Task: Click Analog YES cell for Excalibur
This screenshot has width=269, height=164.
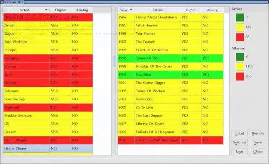Action: point(212,75)
